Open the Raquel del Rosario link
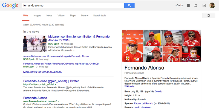 143,104
